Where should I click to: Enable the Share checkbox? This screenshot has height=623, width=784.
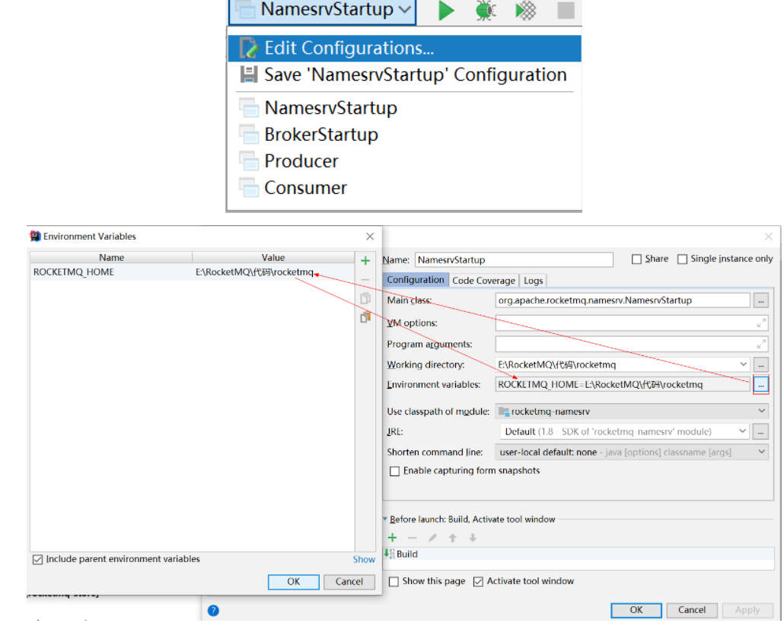coord(636,259)
